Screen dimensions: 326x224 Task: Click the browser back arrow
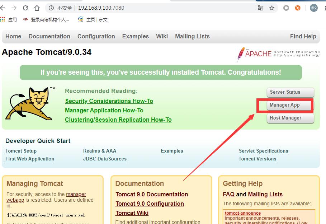pyautogui.click(x=3, y=8)
